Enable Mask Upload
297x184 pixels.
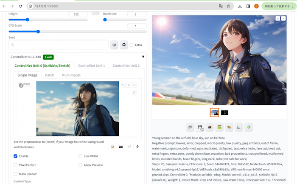click(x=15, y=174)
